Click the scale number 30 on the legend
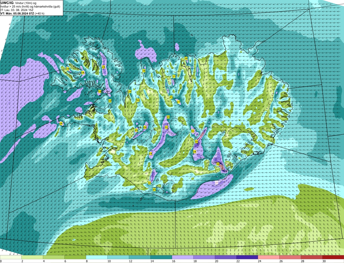The width and height of the screenshot is (344, 263). pyautogui.click(x=324, y=261)
